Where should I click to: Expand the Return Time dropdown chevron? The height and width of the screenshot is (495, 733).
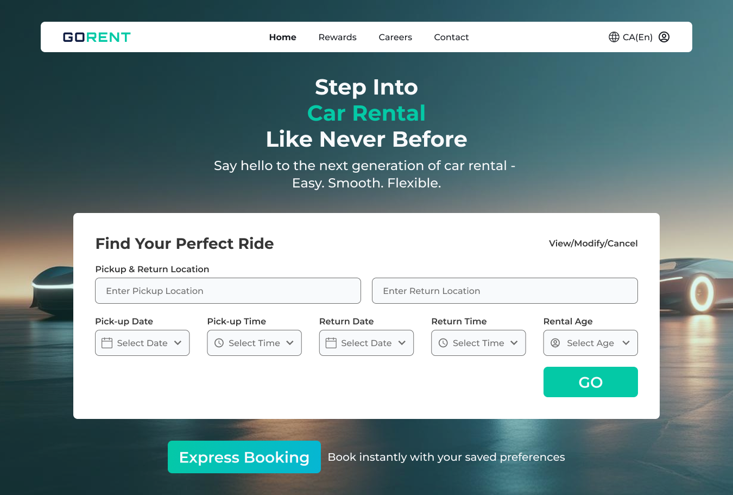[x=514, y=343]
